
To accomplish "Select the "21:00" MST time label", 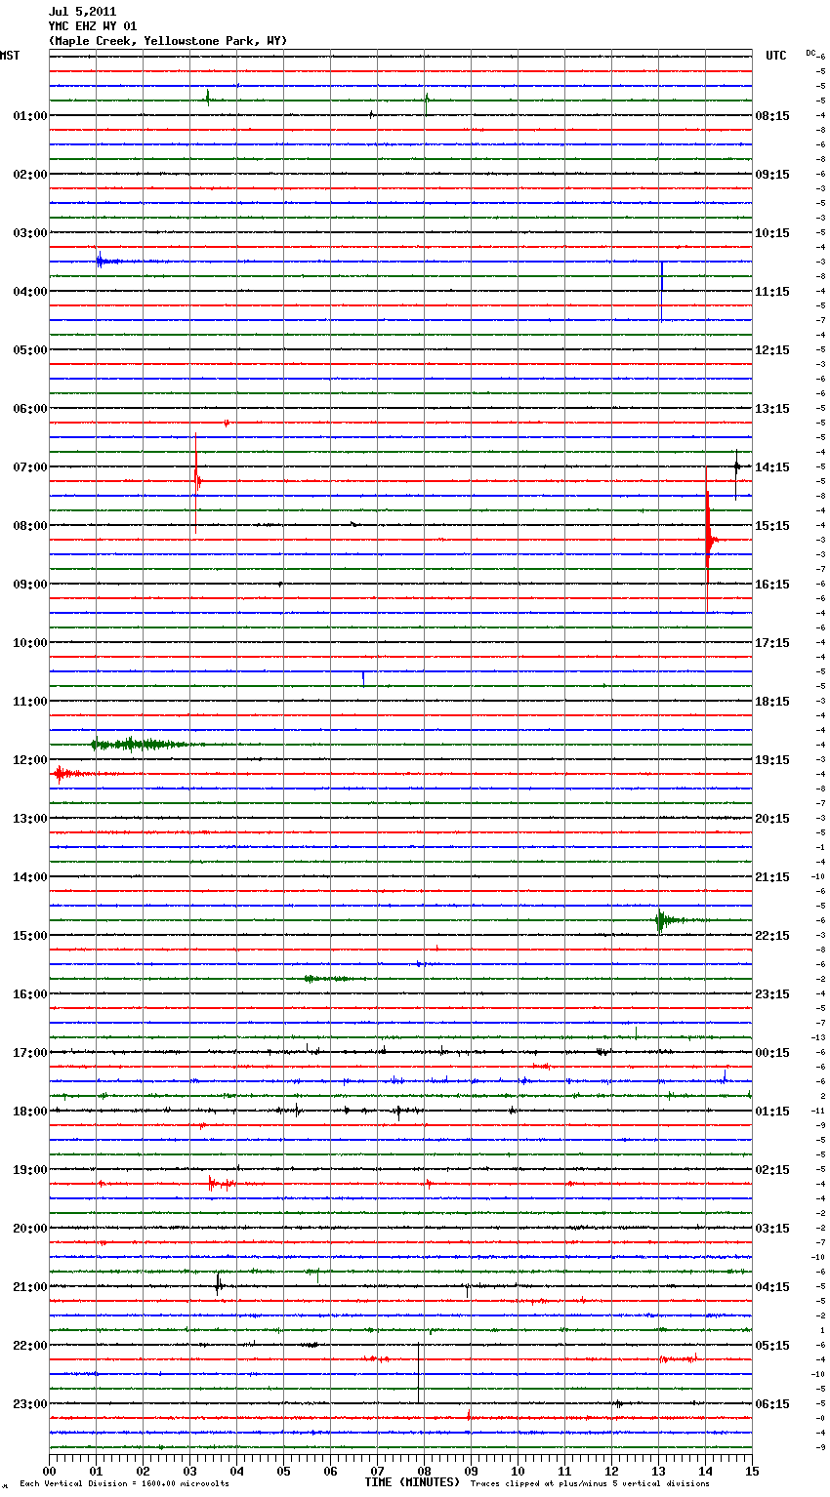I will click(x=30, y=1287).
